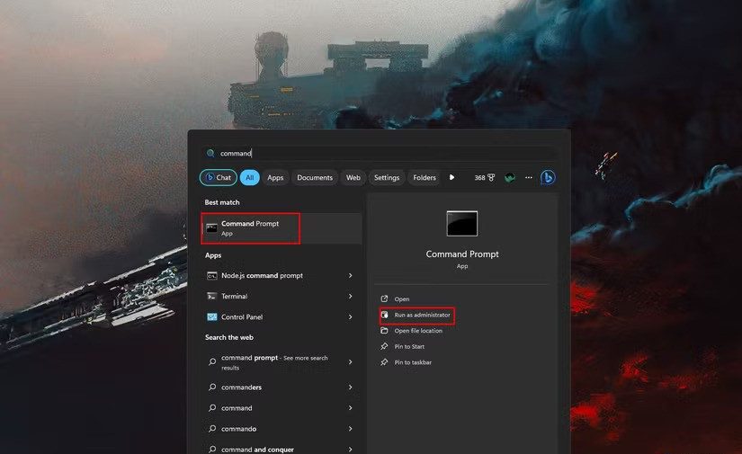Viewport: 742px width, 454px height.
Task: Click the Pin to taskbar pin icon
Action: point(384,362)
